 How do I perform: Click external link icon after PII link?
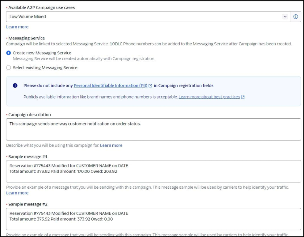150,86
